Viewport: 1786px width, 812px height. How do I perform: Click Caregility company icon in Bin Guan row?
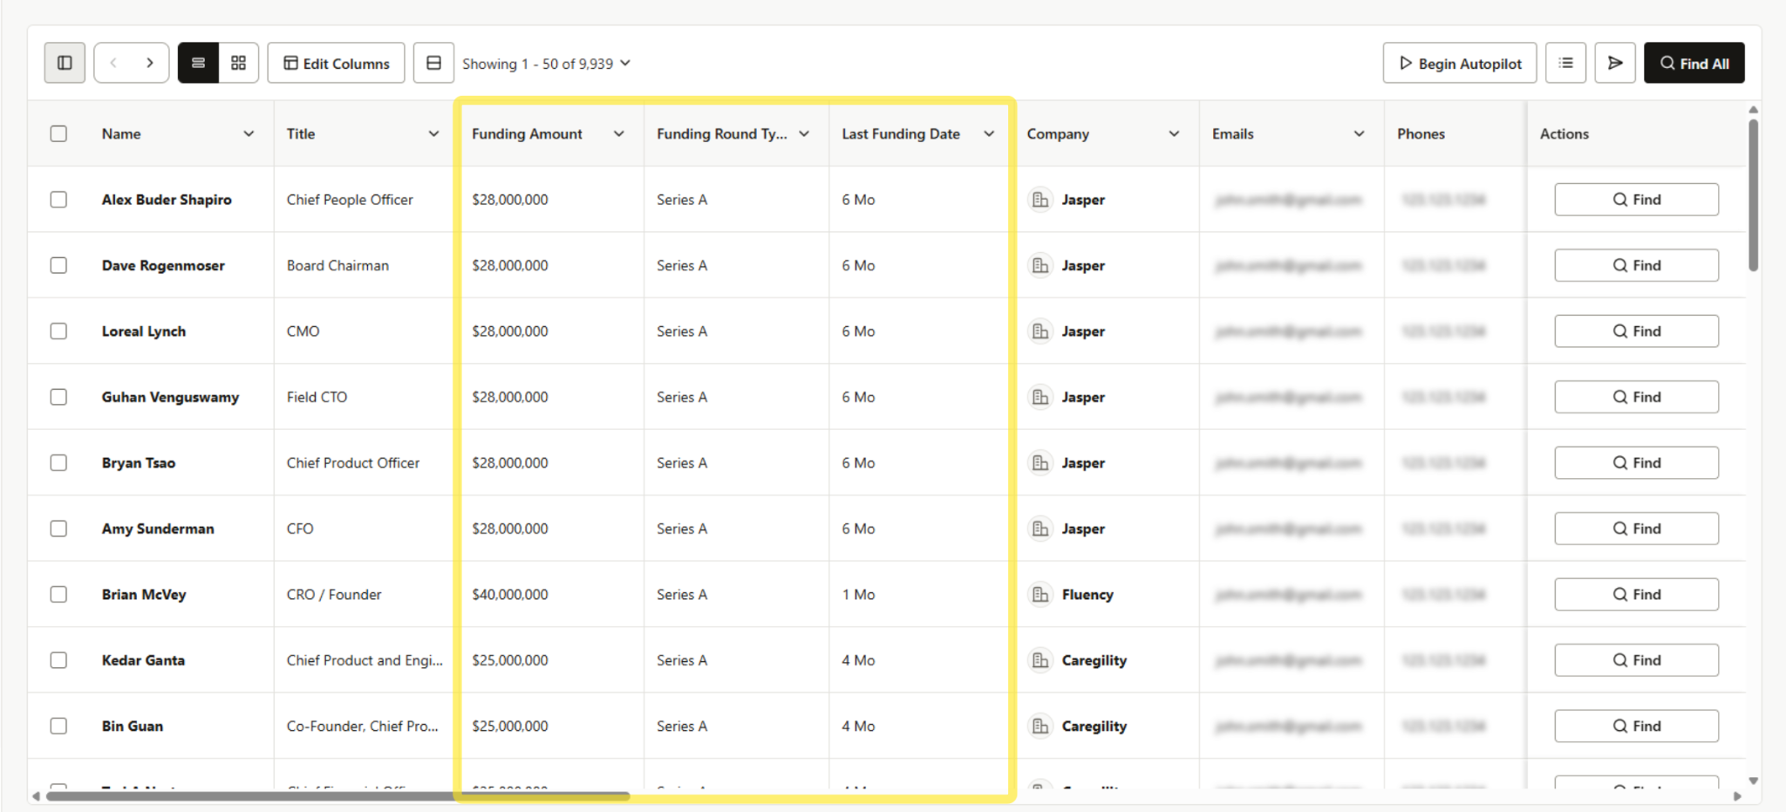click(x=1040, y=727)
